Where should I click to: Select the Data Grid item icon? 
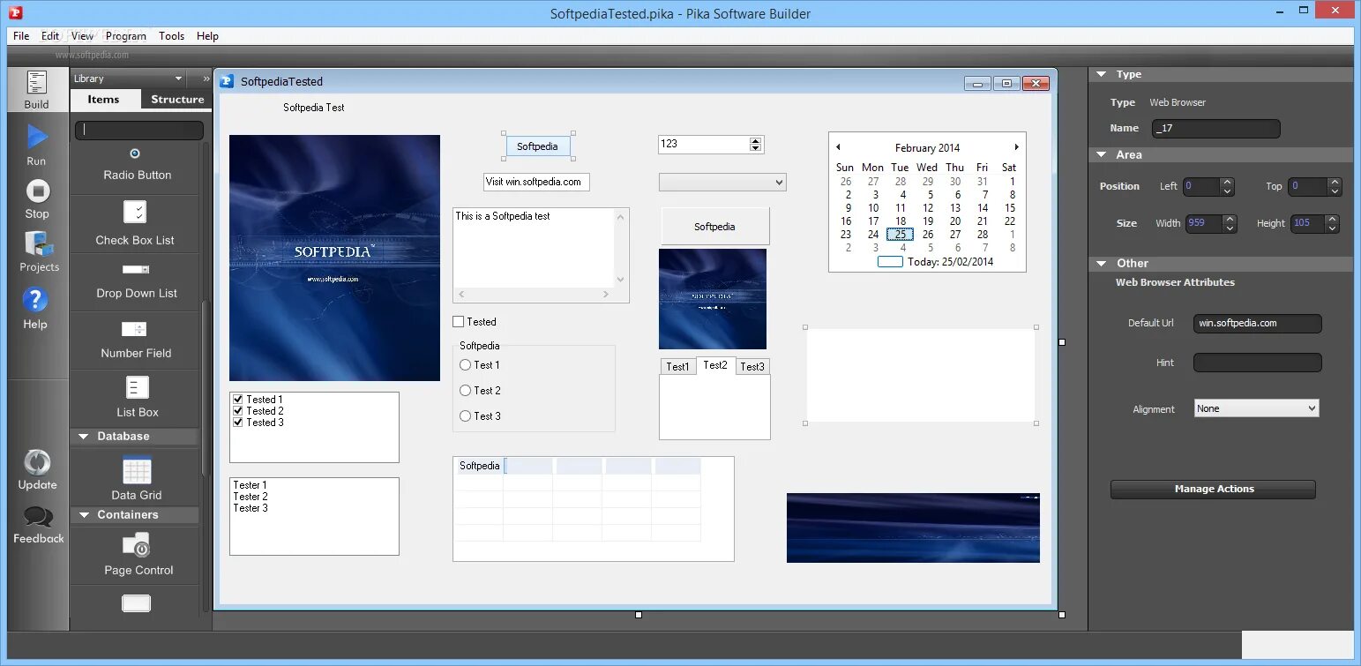pos(137,470)
